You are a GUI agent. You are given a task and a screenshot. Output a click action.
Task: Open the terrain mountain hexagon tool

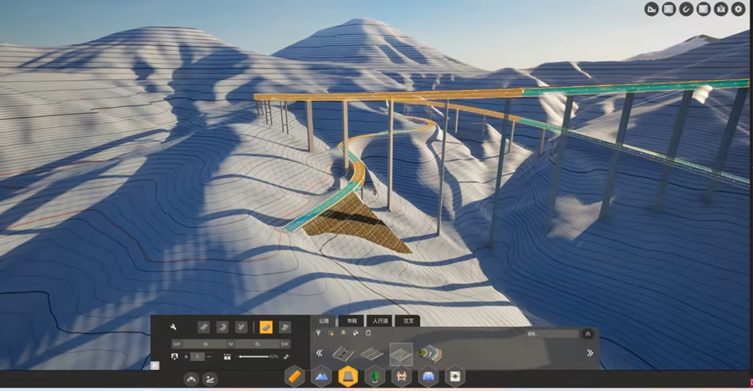pyautogui.click(x=321, y=377)
